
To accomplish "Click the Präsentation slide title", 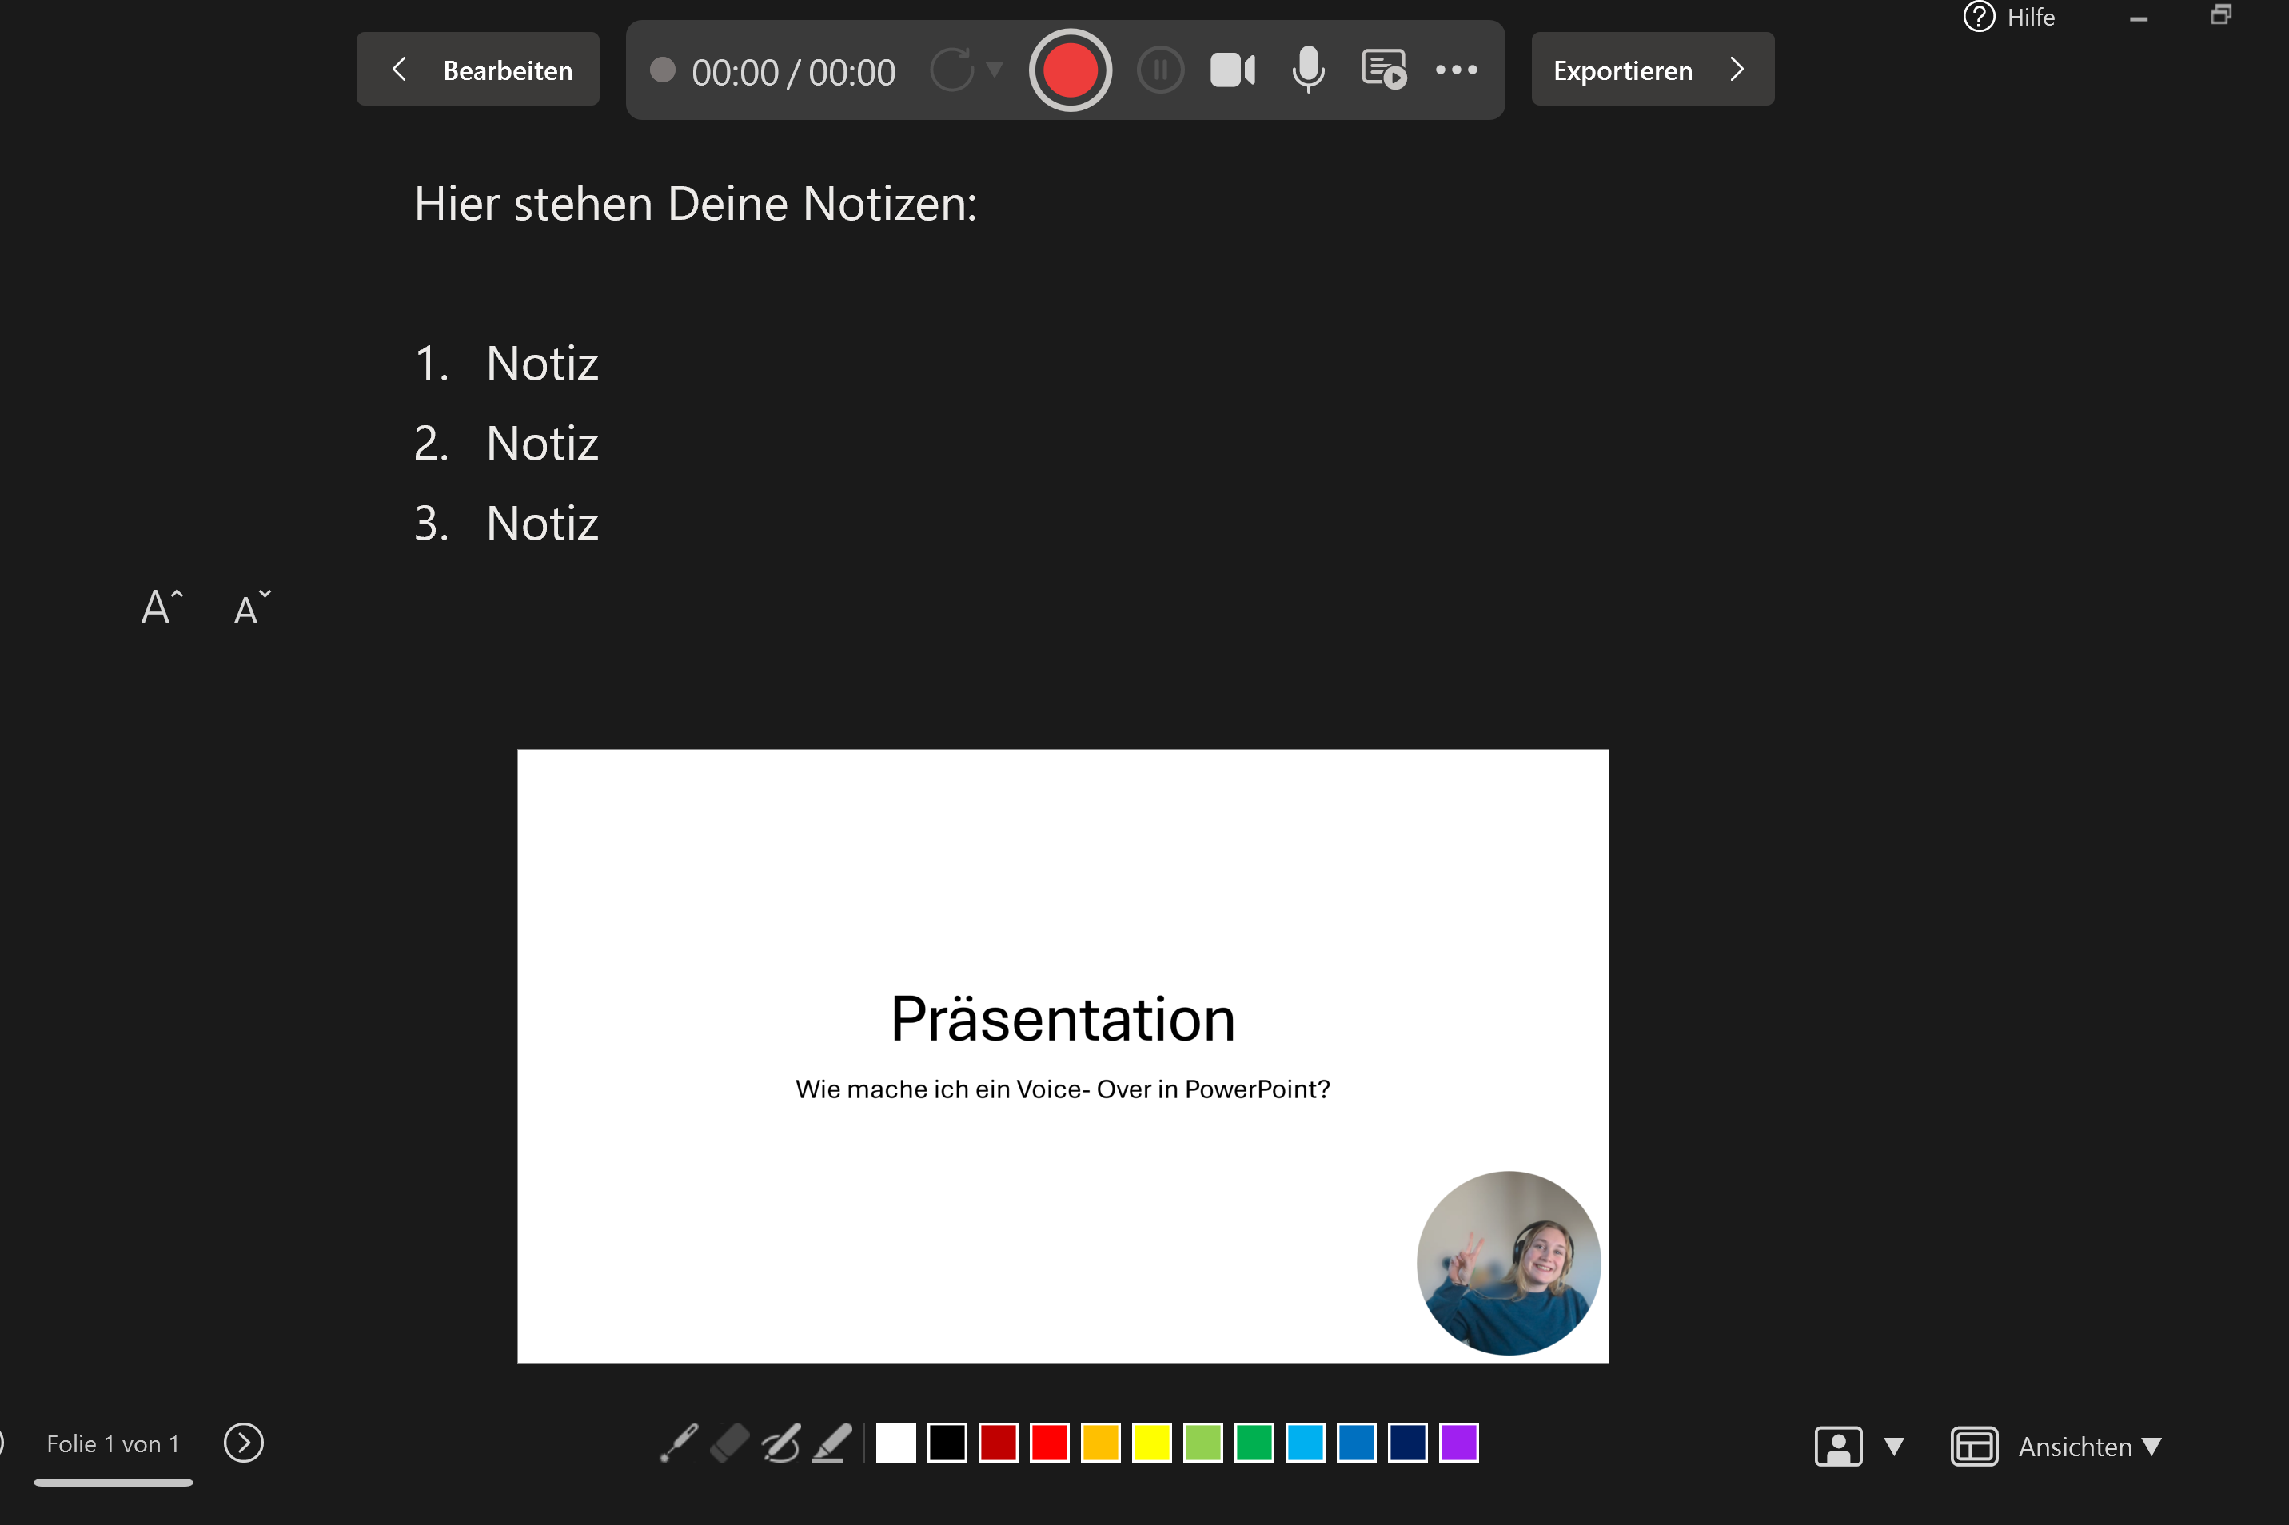I will click(1063, 1019).
